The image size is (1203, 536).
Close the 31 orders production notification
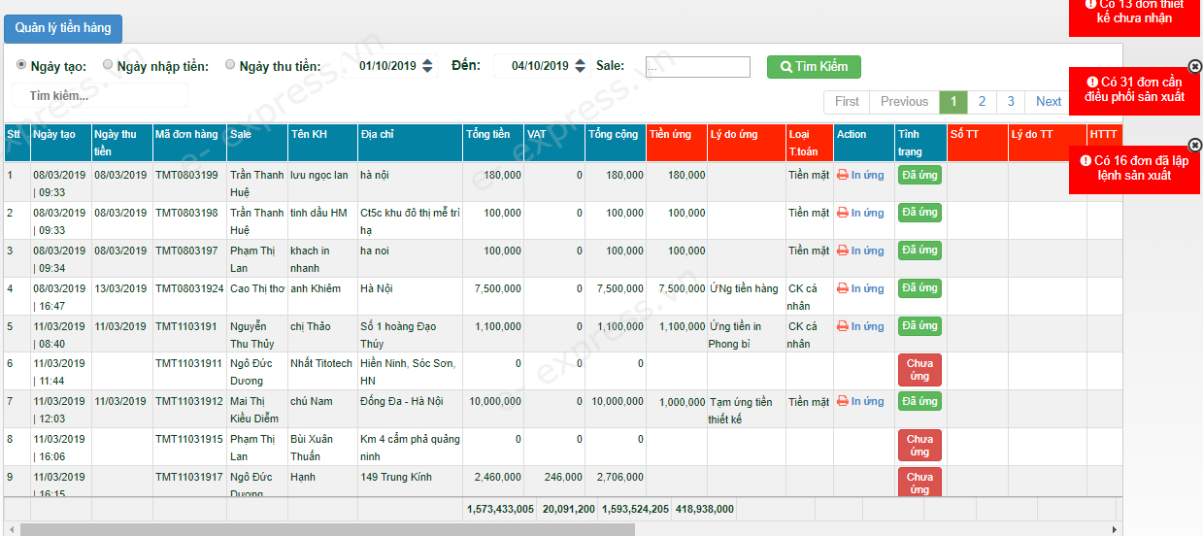1195,67
